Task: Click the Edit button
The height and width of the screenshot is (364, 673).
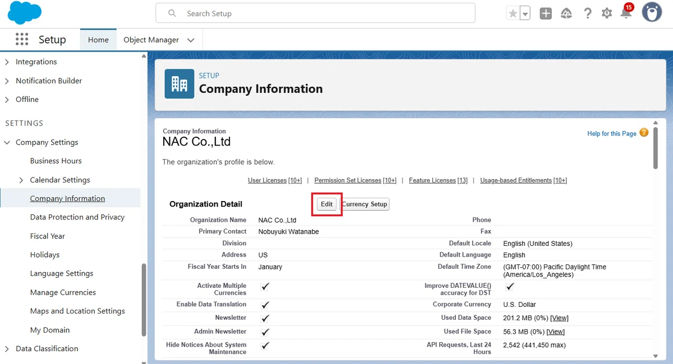Action: [327, 204]
